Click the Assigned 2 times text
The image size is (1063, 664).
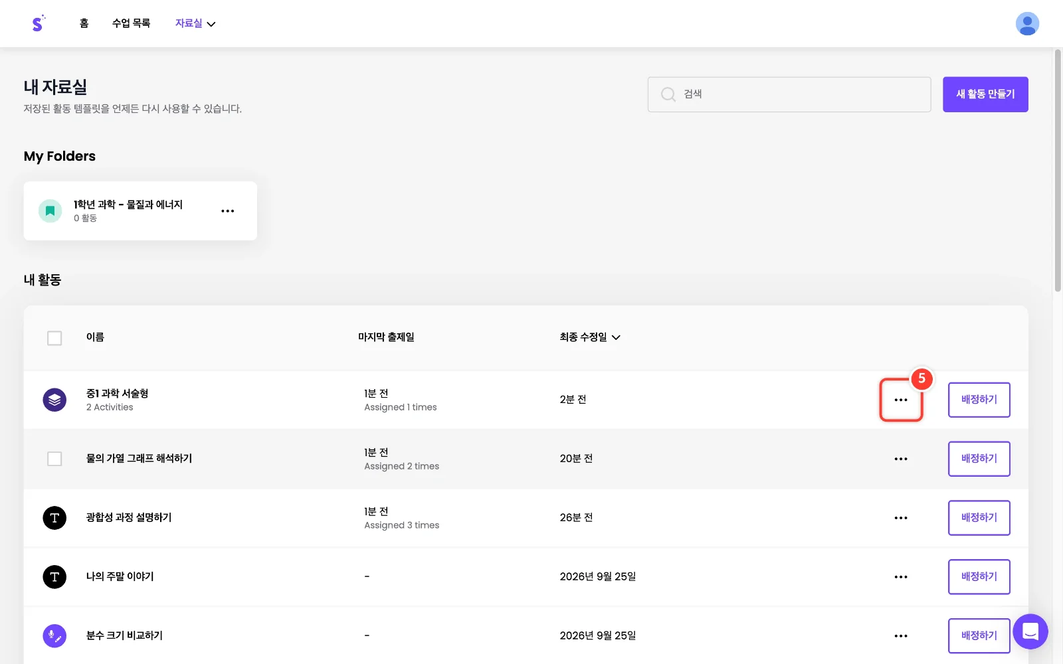[x=402, y=466]
